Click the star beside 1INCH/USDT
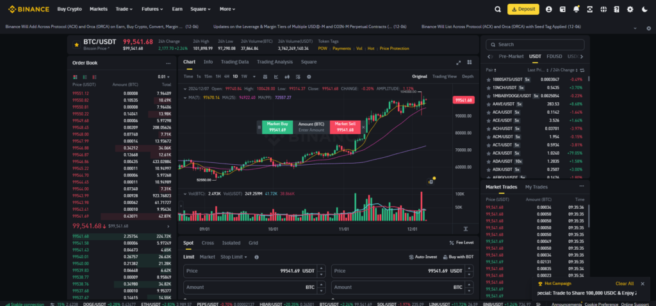656x306 pixels. [x=488, y=88]
